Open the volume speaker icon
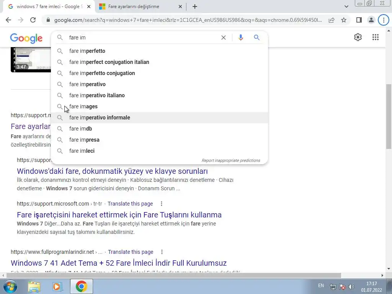392x294 pixels. (x=351, y=287)
